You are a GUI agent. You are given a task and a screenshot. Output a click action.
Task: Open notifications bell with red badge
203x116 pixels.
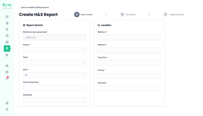(x=7, y=78)
